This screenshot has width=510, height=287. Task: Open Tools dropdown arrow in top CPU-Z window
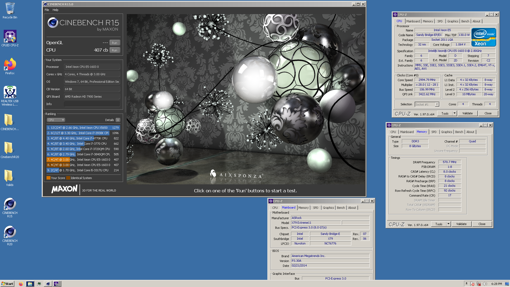(x=454, y=114)
